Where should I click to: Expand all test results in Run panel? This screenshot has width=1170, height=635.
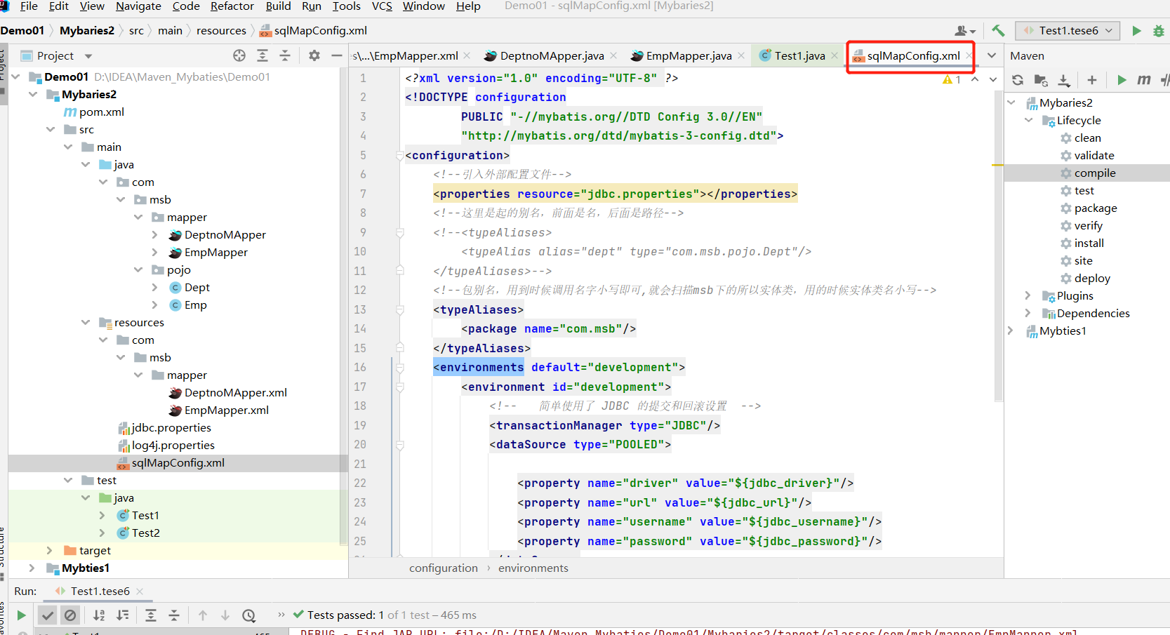151,615
